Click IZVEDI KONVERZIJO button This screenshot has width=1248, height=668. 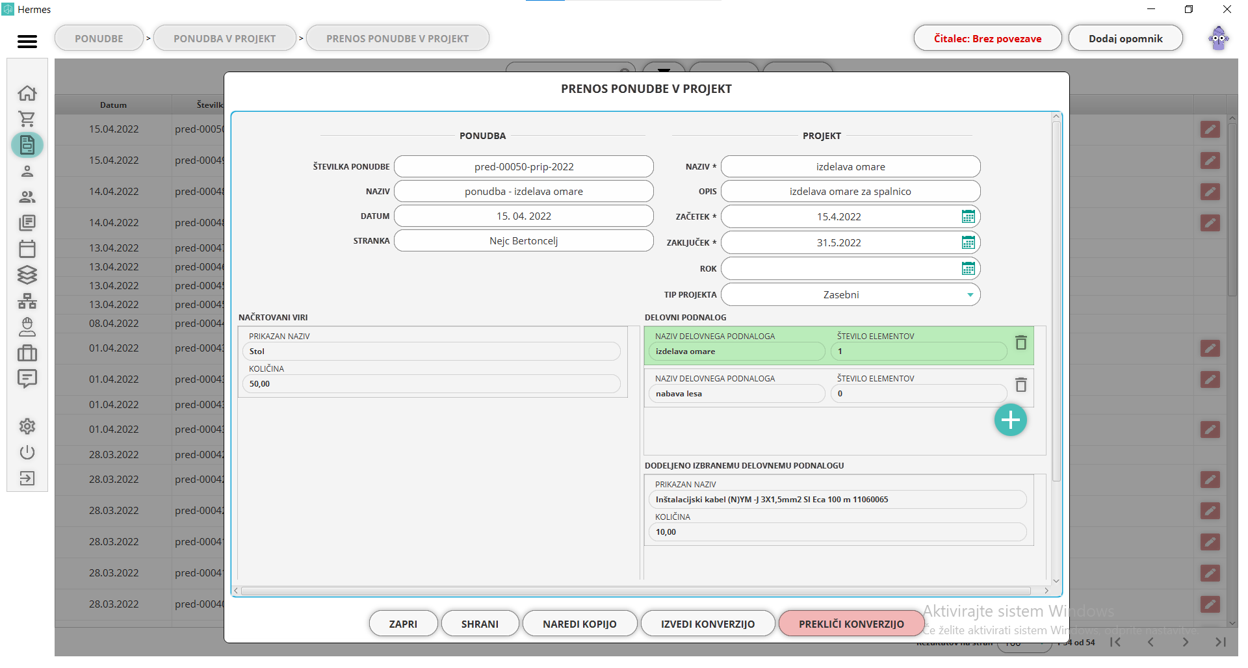(708, 624)
